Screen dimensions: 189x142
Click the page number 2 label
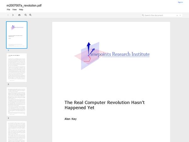coord(8,84)
